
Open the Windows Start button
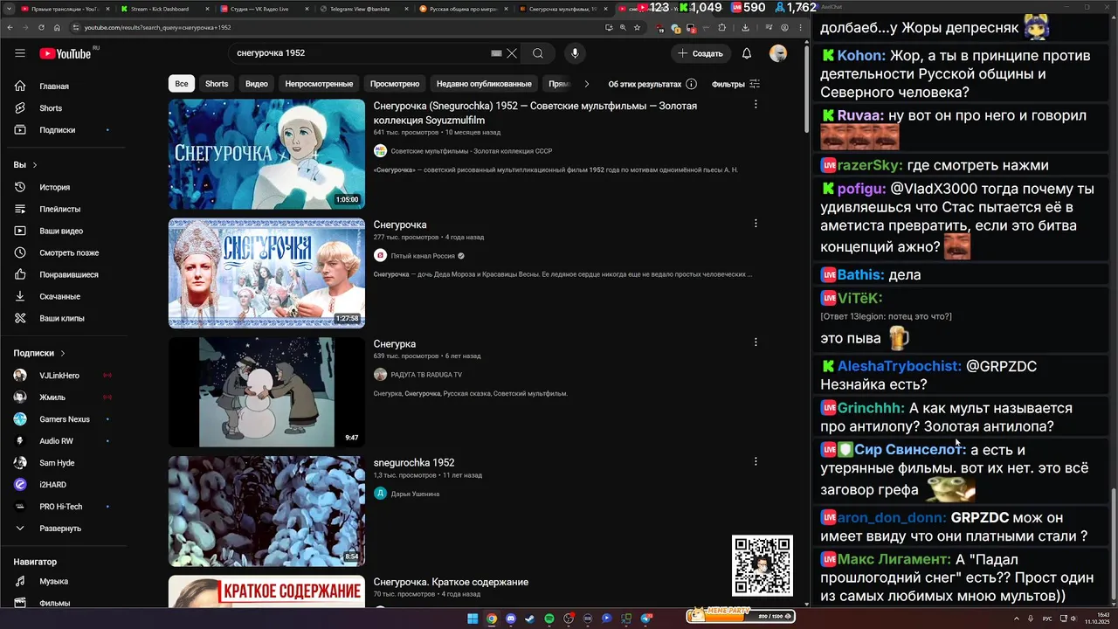pyautogui.click(x=473, y=619)
